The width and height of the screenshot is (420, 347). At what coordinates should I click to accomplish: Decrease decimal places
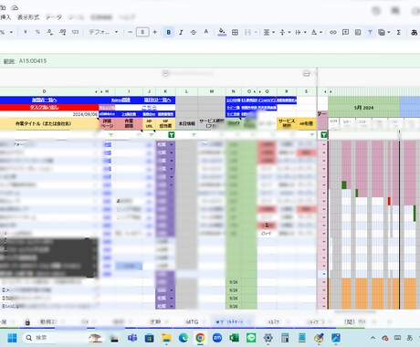[50, 32]
